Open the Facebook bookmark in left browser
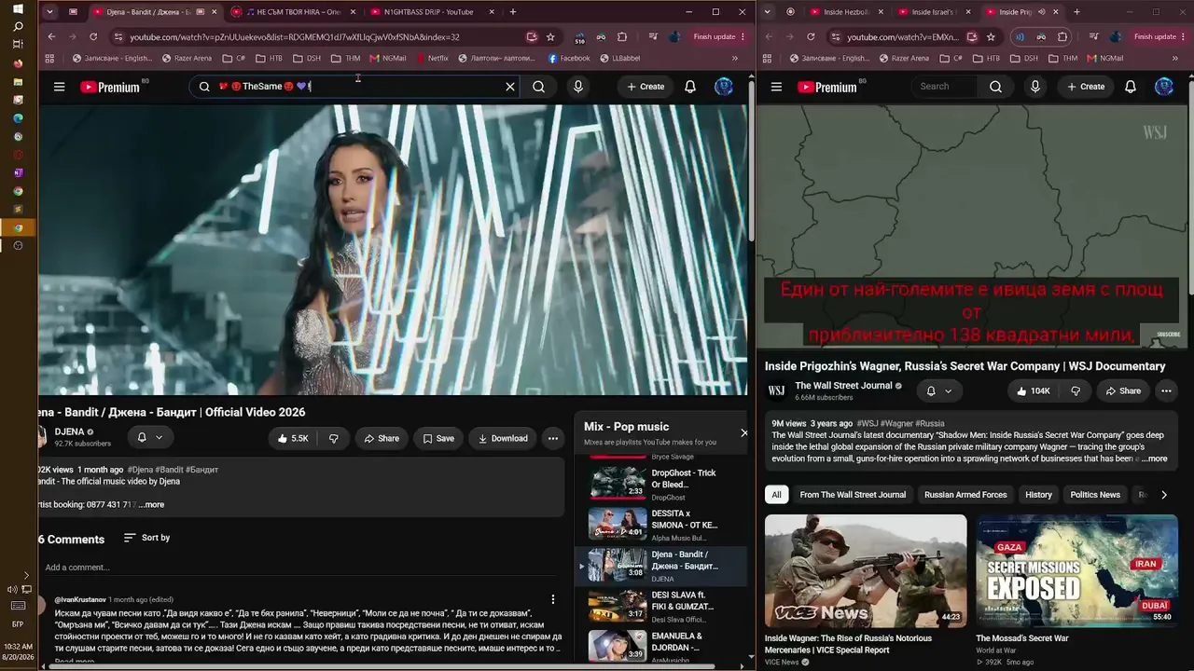 click(x=569, y=58)
